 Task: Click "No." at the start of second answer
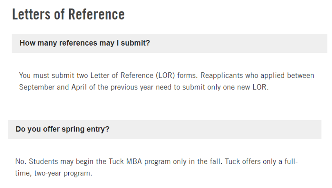pos(20,162)
